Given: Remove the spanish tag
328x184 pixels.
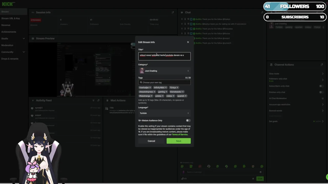Looking at the screenshot, I should click(x=186, y=96).
